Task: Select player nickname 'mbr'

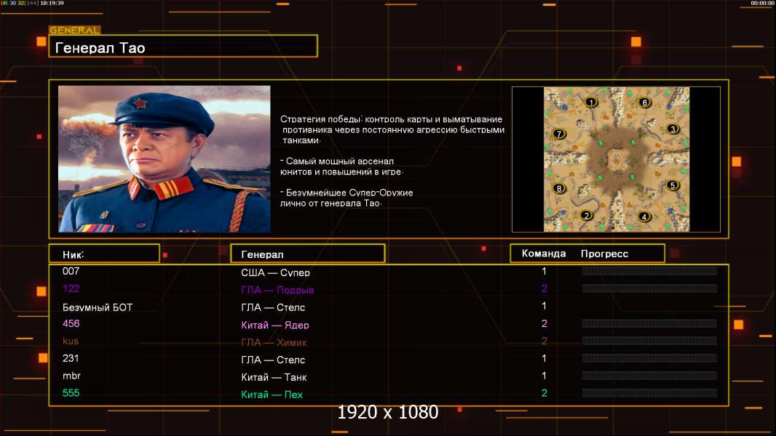Action: tap(71, 376)
